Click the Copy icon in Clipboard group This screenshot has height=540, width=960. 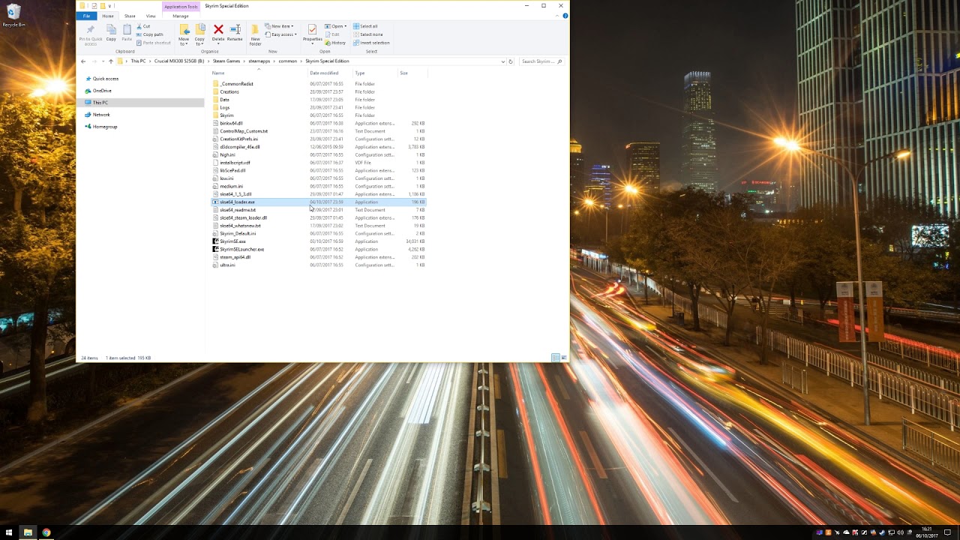[x=111, y=29]
